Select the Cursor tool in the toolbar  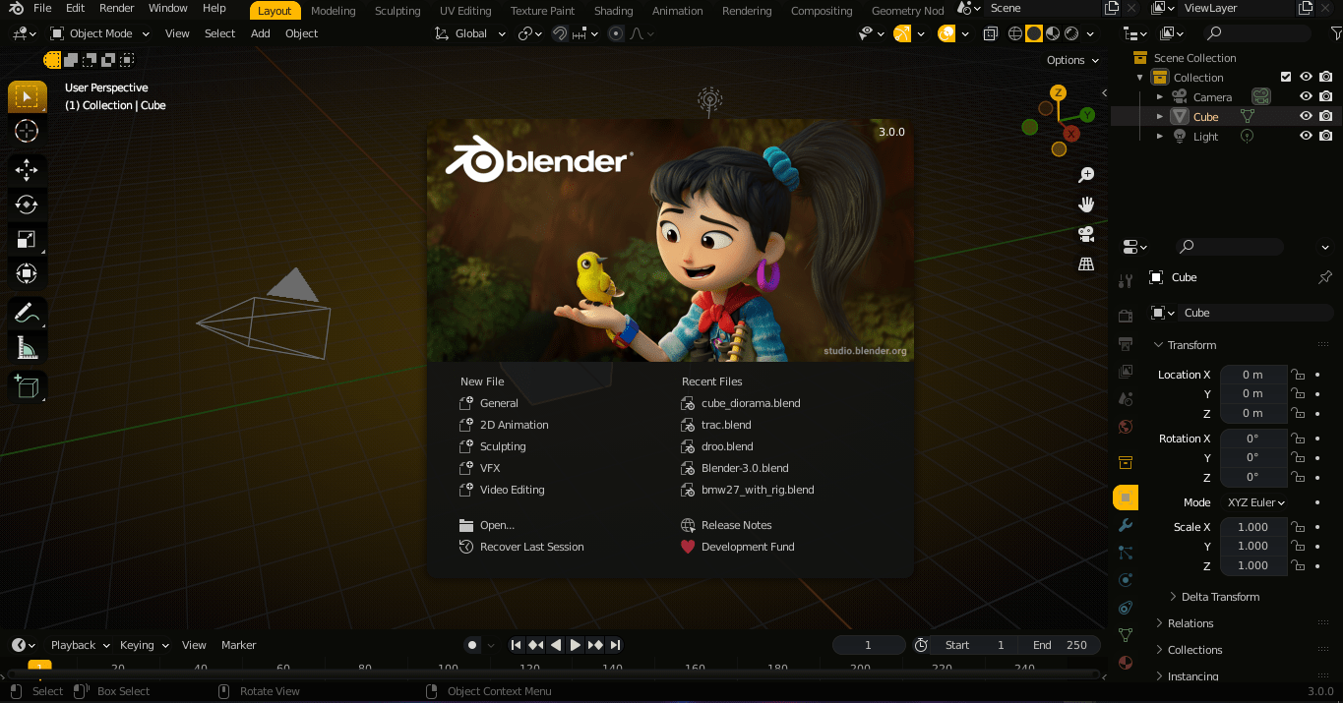[27, 131]
